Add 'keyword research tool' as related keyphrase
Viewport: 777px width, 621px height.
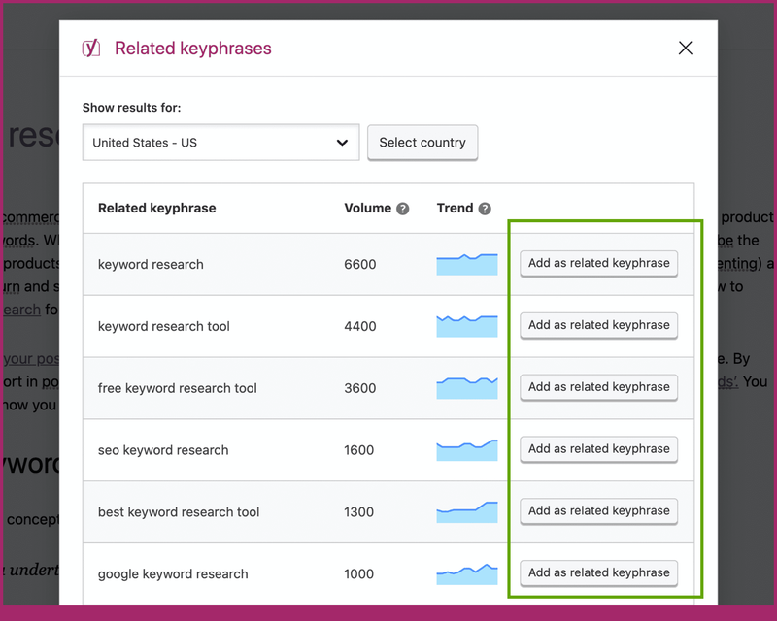(x=598, y=325)
